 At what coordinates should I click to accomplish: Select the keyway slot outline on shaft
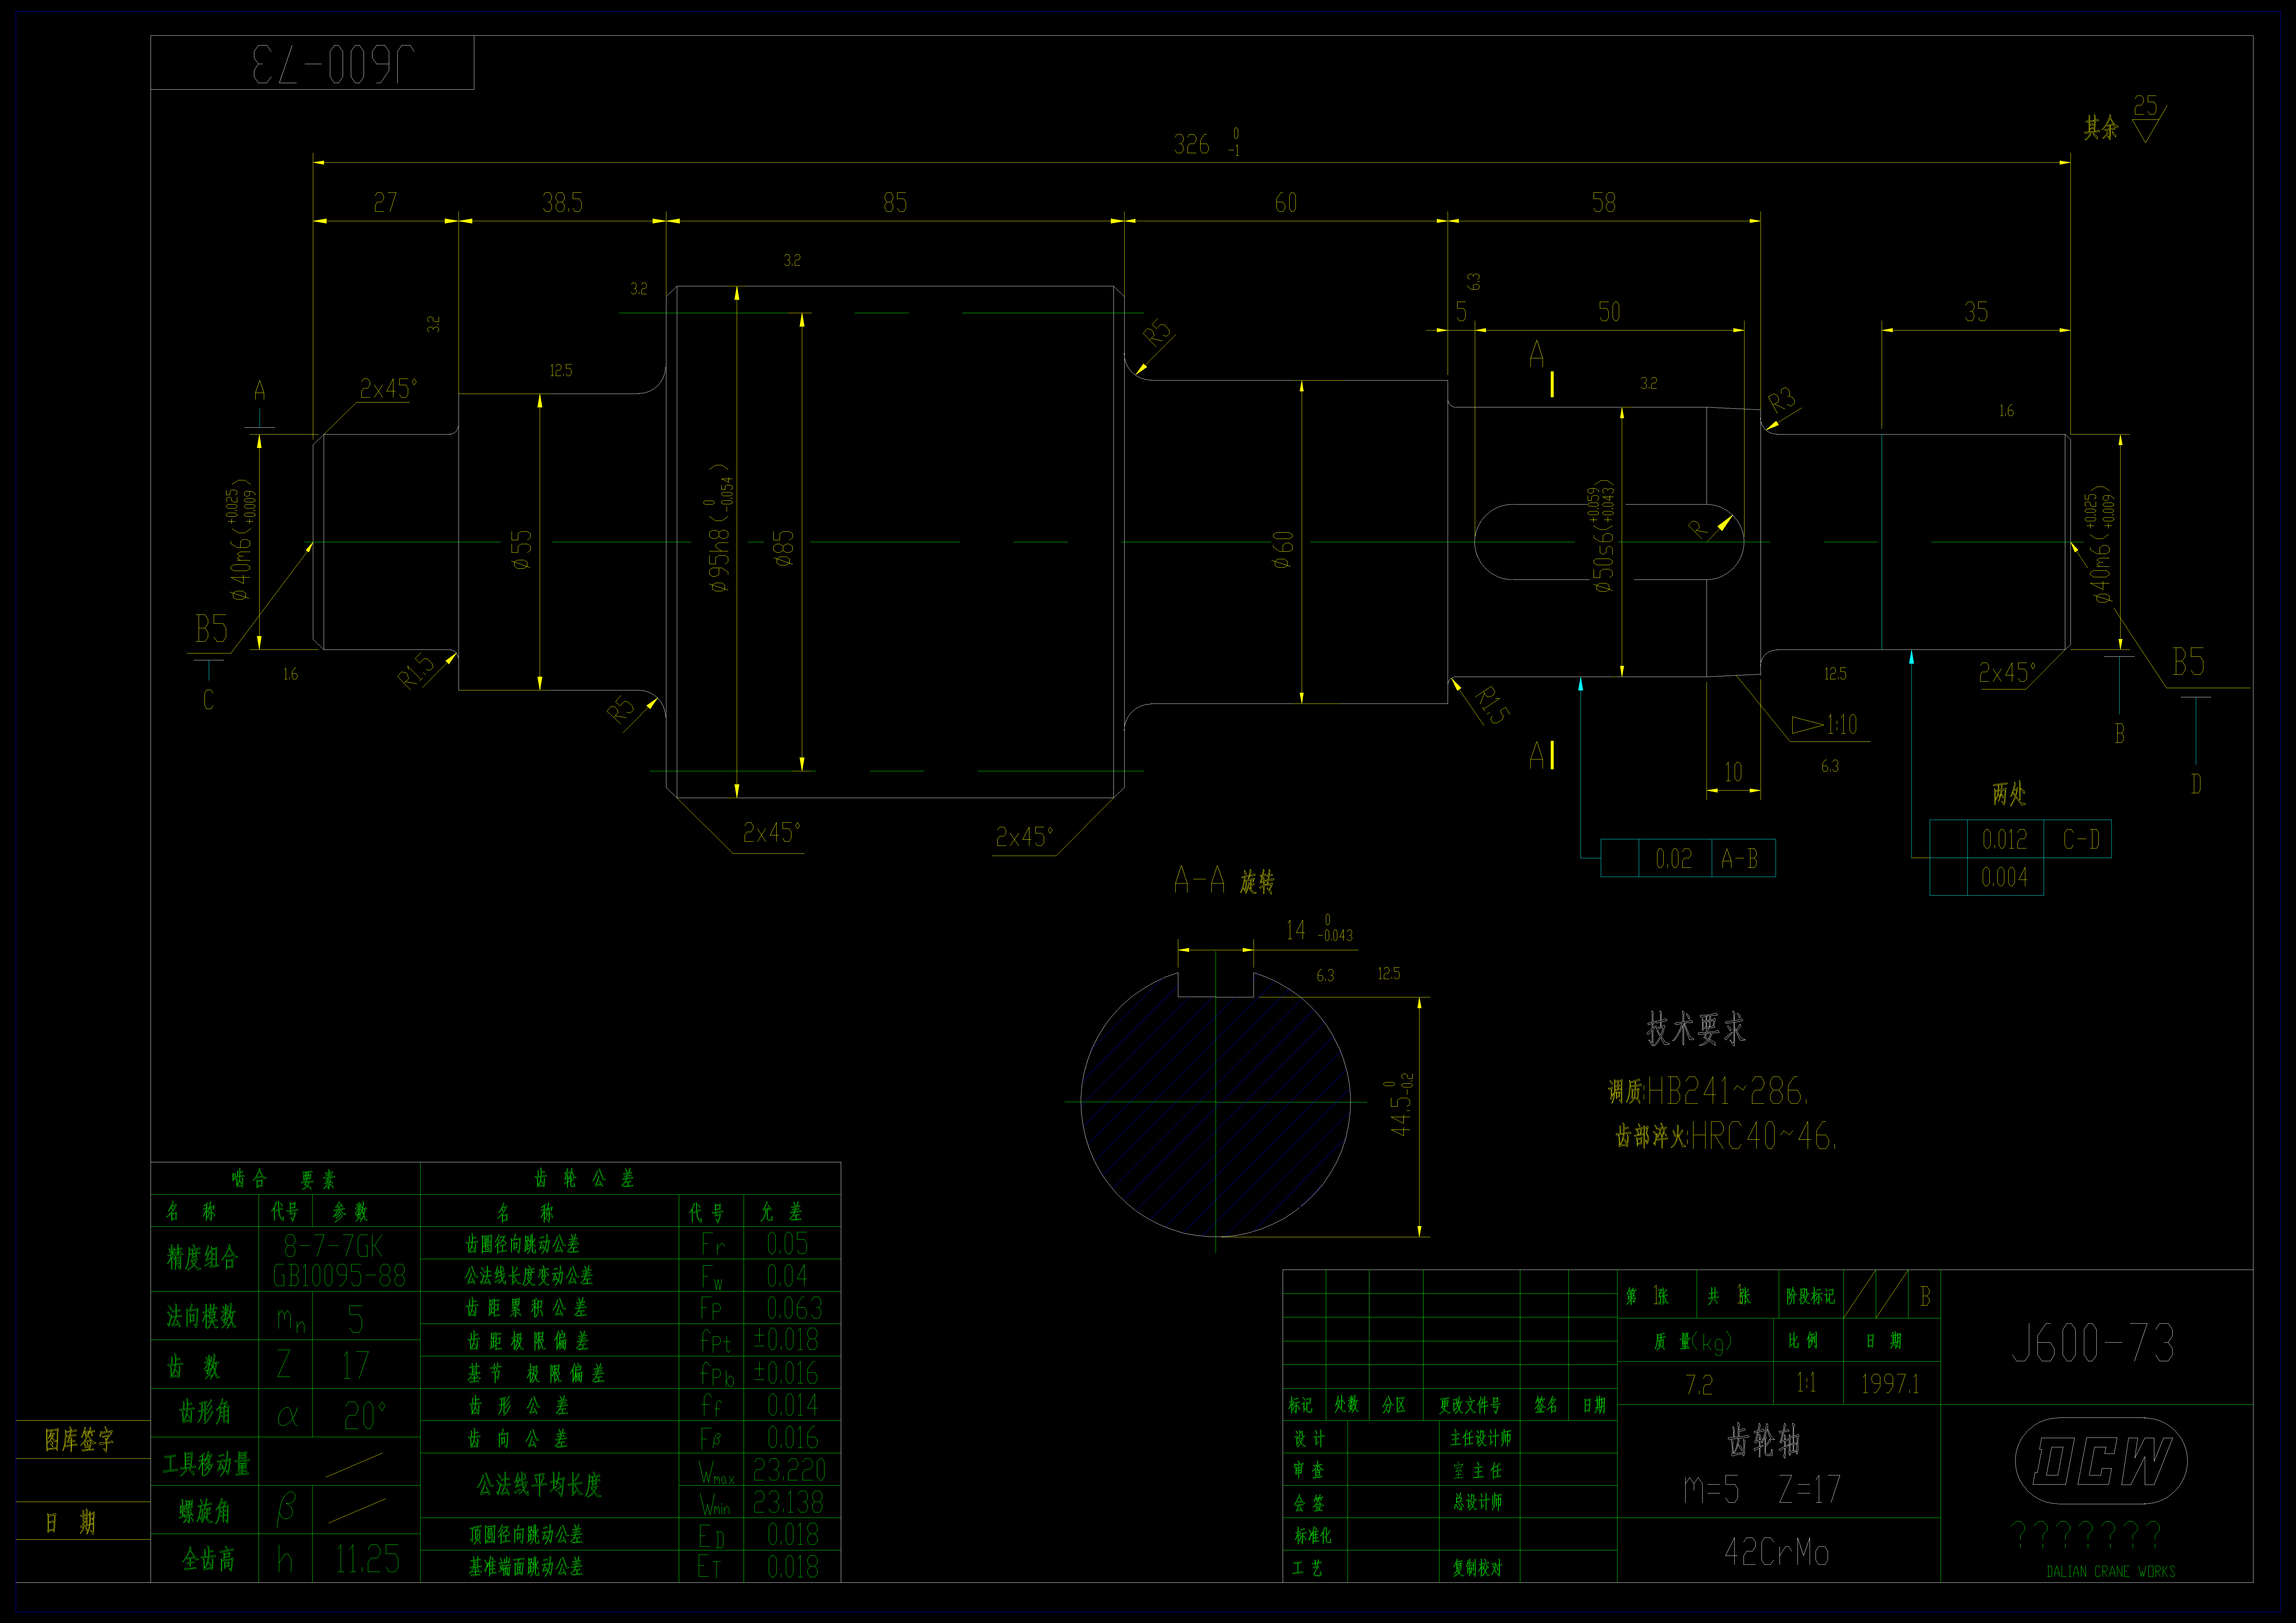(x=1609, y=542)
